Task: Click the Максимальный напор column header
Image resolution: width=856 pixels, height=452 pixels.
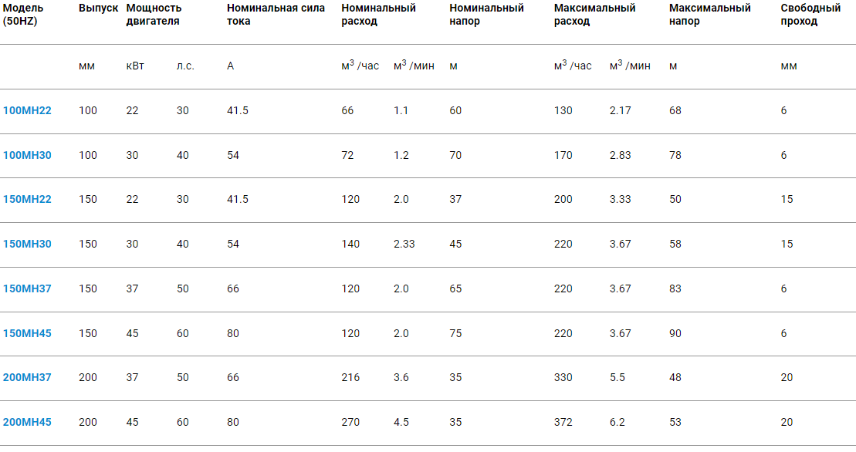Action: point(709,15)
